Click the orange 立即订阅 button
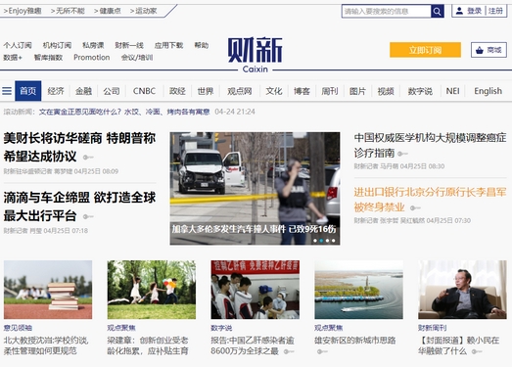Viewport: 512px width, 367px height. point(425,50)
